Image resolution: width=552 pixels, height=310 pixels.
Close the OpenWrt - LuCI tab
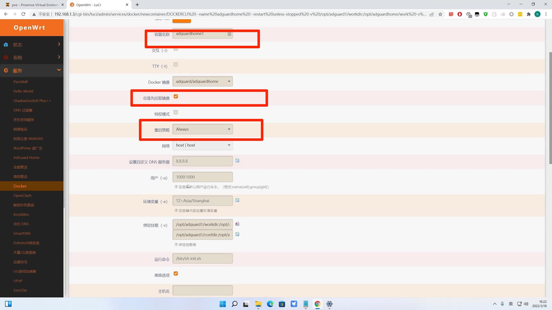[x=127, y=5]
